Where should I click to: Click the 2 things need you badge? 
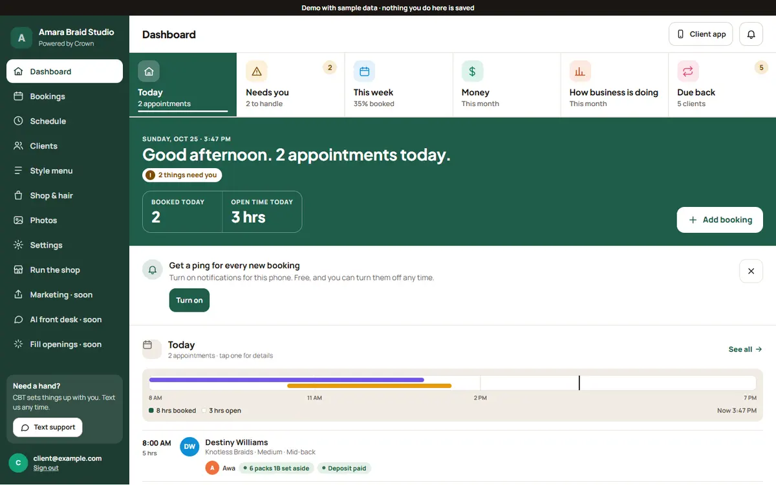pos(182,175)
